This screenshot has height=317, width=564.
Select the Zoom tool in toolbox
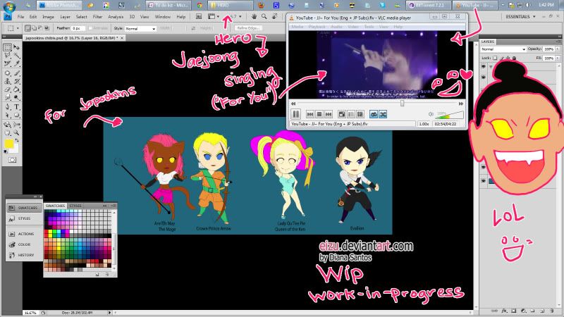(x=16, y=132)
